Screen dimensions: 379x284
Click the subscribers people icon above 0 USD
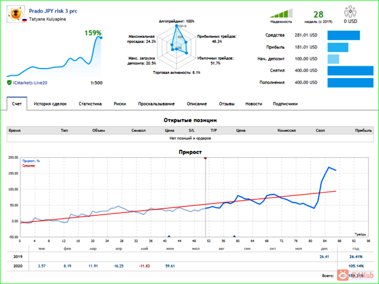pyautogui.click(x=350, y=12)
